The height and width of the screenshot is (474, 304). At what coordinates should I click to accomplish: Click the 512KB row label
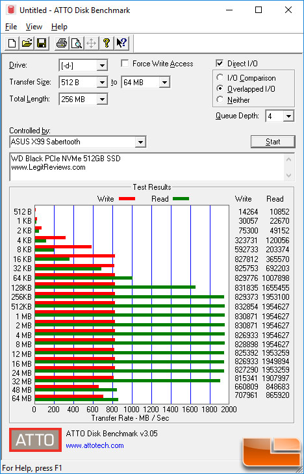[21, 306]
